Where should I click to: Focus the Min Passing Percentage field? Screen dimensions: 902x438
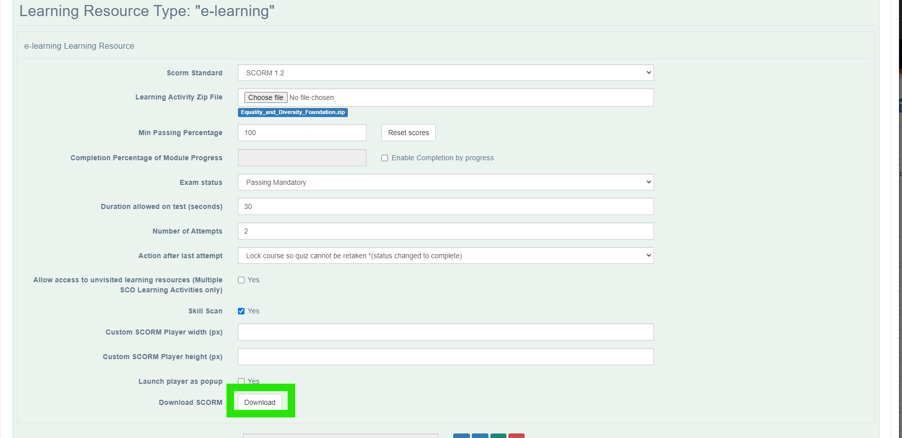pyautogui.click(x=302, y=133)
